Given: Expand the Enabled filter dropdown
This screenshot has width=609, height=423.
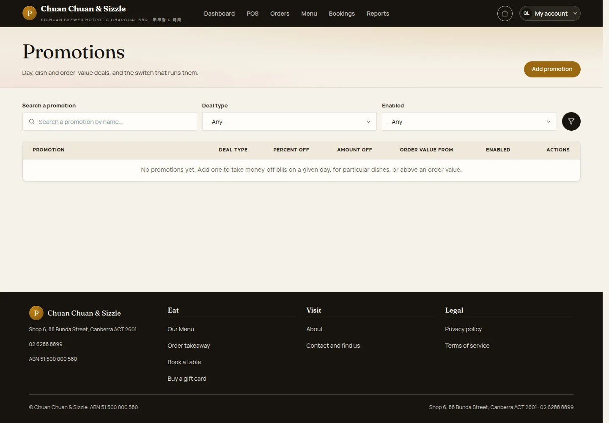Looking at the screenshot, I should coord(469,121).
